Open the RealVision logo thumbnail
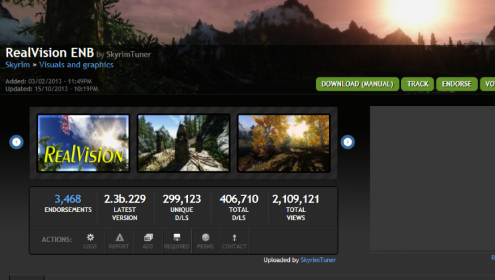The image size is (495, 280). [x=83, y=143]
